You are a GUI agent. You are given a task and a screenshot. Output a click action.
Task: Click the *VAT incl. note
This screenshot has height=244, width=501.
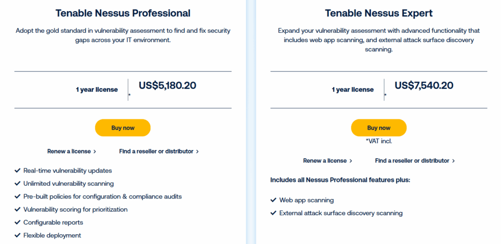[379, 141]
